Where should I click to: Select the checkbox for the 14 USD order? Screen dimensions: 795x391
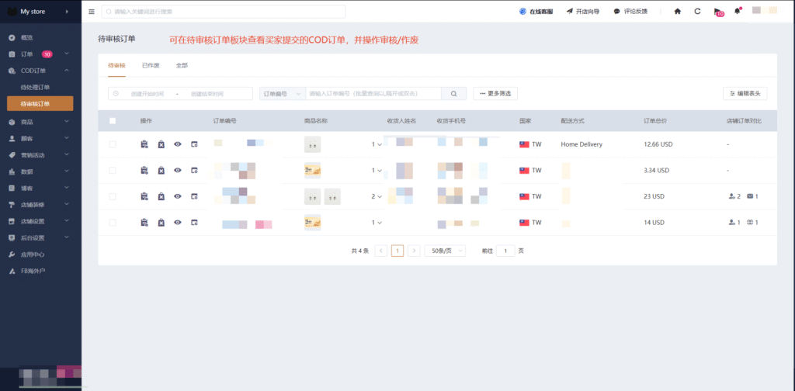click(113, 223)
